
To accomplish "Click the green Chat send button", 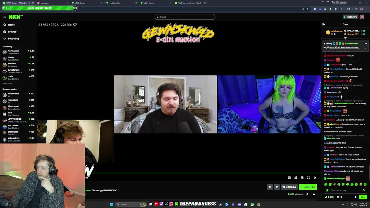I will click(x=363, y=197).
